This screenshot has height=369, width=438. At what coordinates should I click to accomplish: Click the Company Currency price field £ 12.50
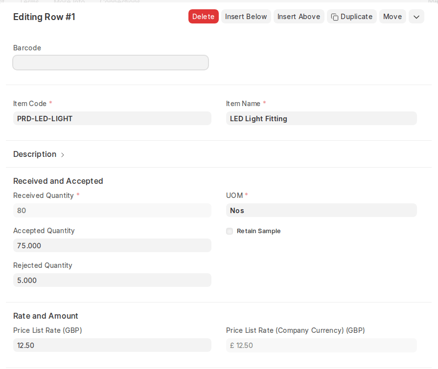tap(321, 345)
